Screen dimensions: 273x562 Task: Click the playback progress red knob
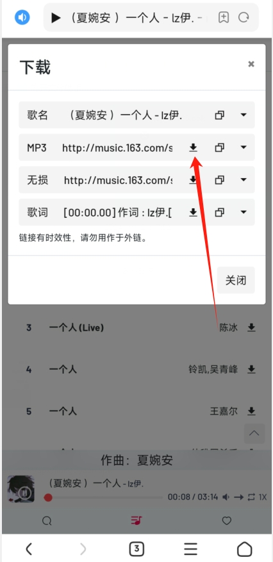pos(48,497)
